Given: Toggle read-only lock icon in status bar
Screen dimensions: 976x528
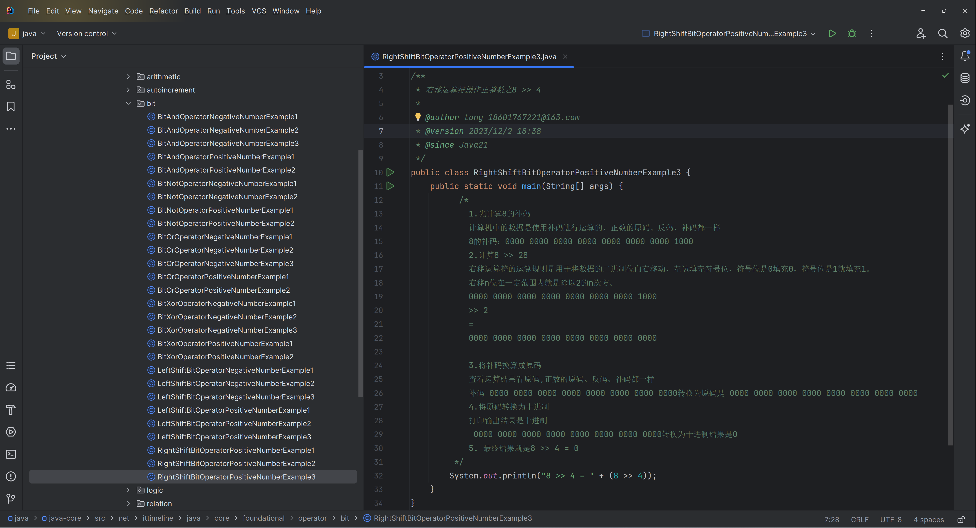Looking at the screenshot, I should point(961,519).
